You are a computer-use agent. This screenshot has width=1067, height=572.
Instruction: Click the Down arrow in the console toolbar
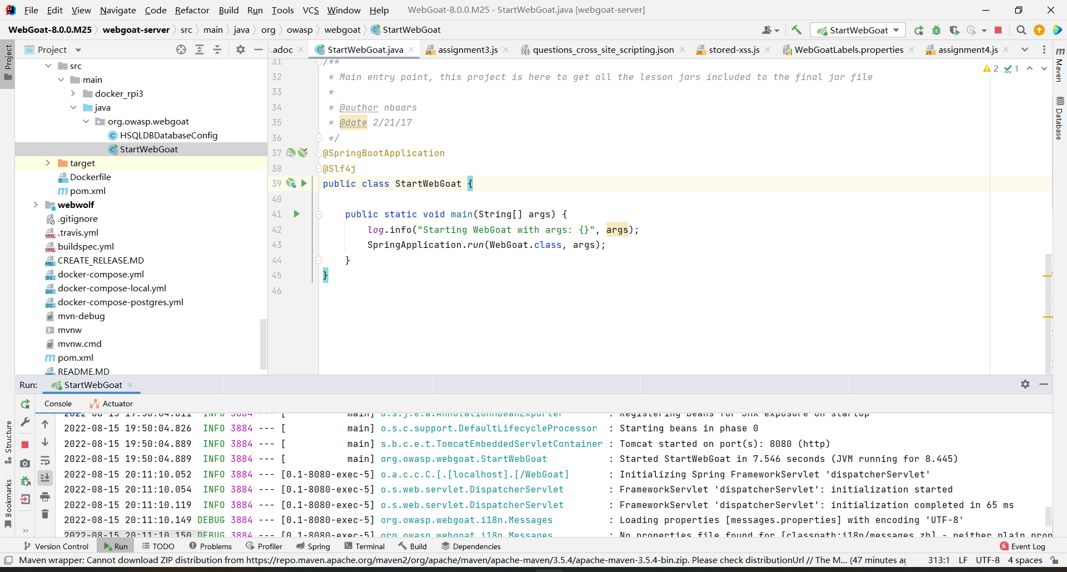pos(45,442)
